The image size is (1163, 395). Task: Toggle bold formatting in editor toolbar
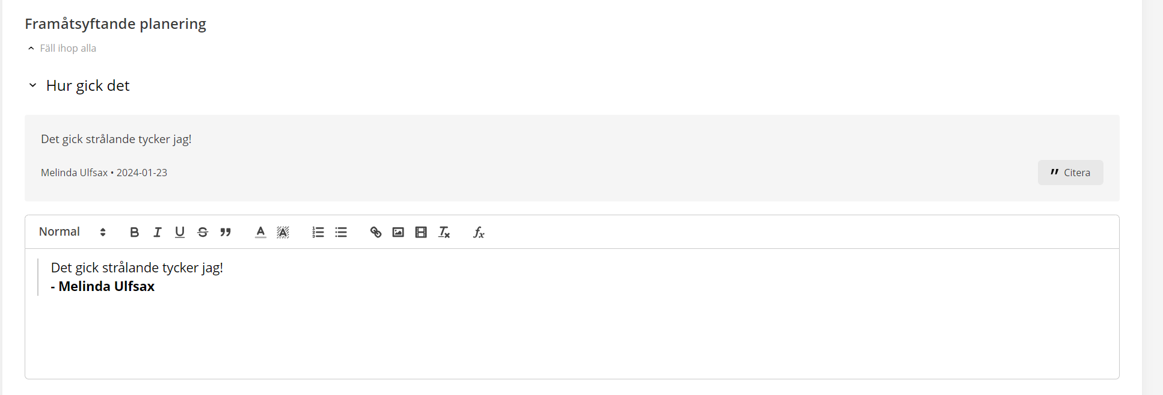tap(135, 232)
